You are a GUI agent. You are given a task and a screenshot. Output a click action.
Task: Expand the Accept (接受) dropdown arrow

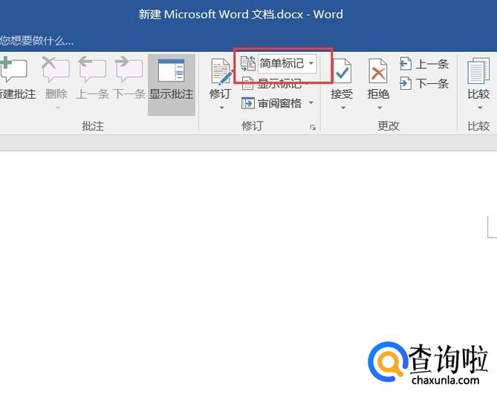coord(342,108)
